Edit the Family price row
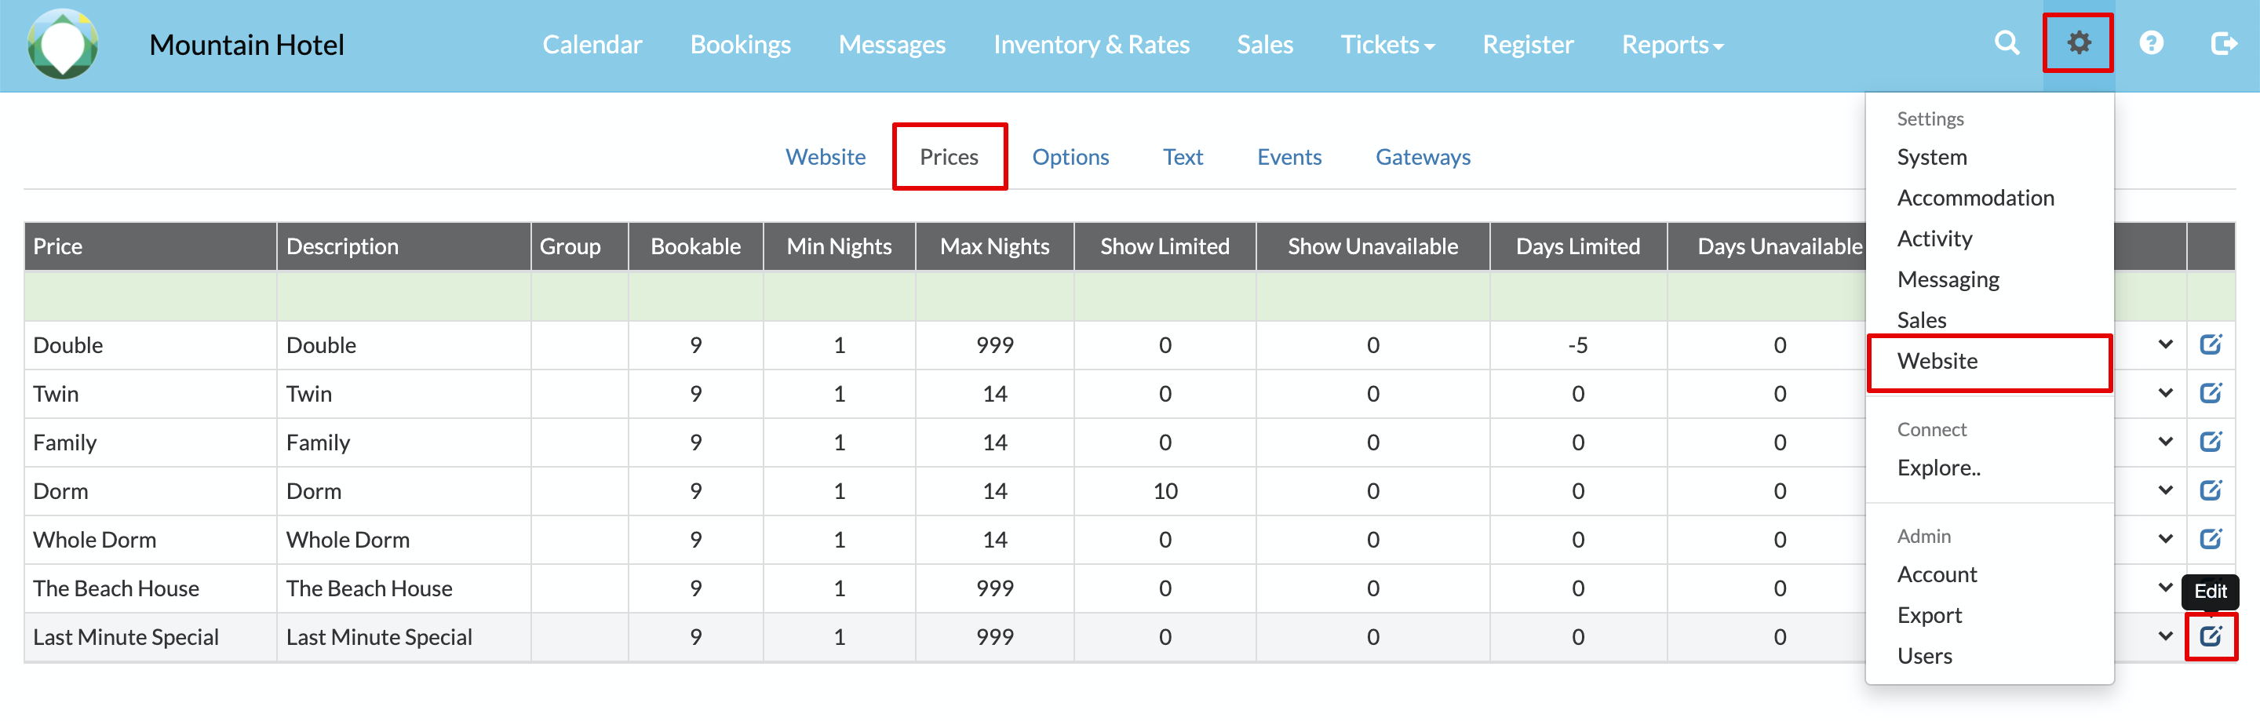The width and height of the screenshot is (2260, 721). coord(2210,442)
